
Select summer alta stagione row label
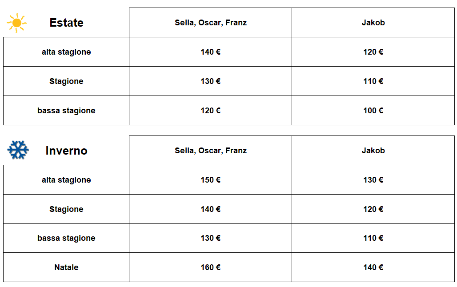tap(66, 52)
